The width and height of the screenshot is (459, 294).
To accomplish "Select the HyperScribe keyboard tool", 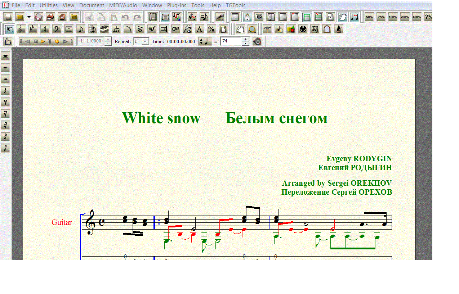I will (x=104, y=30).
